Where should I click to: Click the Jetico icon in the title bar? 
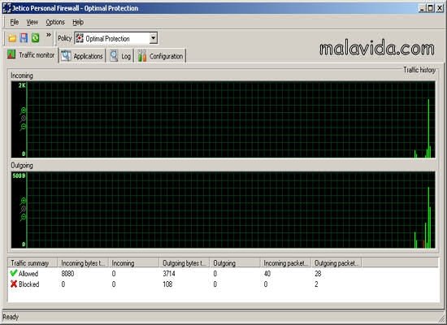[x=7, y=8]
